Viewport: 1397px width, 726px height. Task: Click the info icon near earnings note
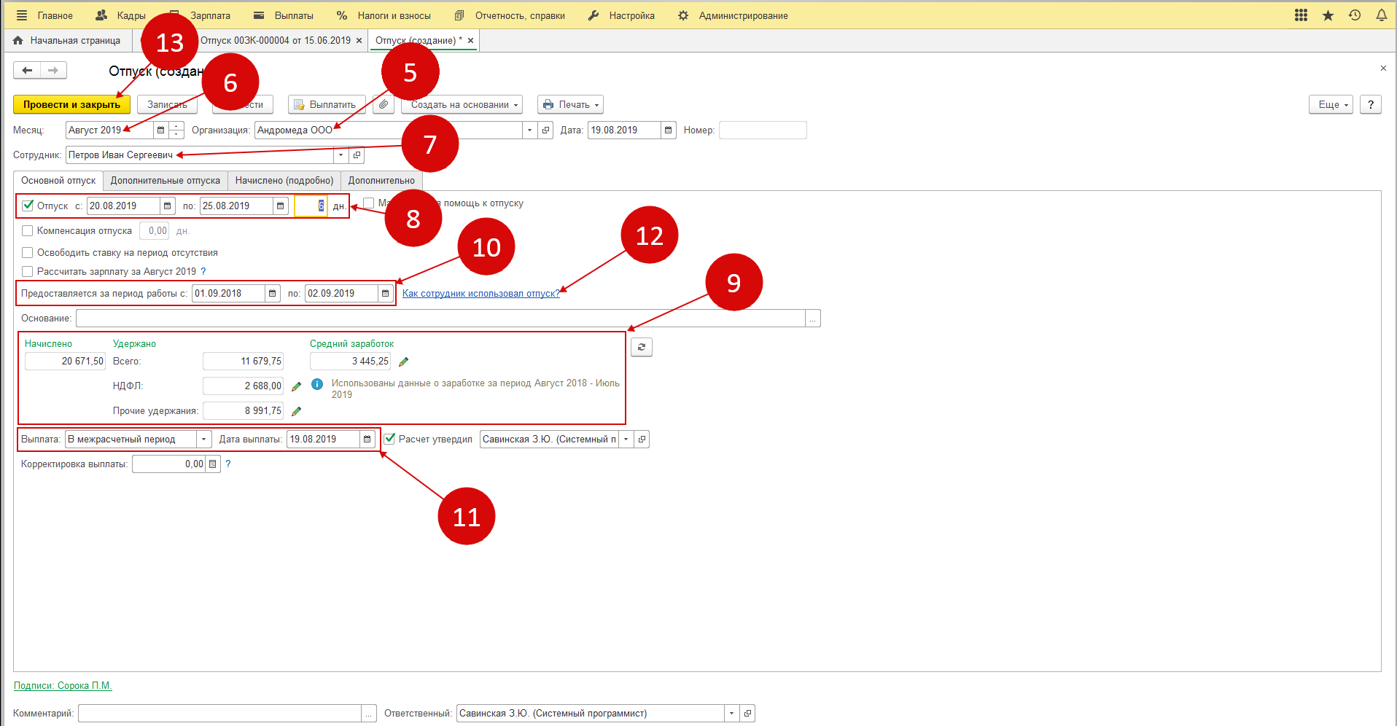click(x=317, y=384)
